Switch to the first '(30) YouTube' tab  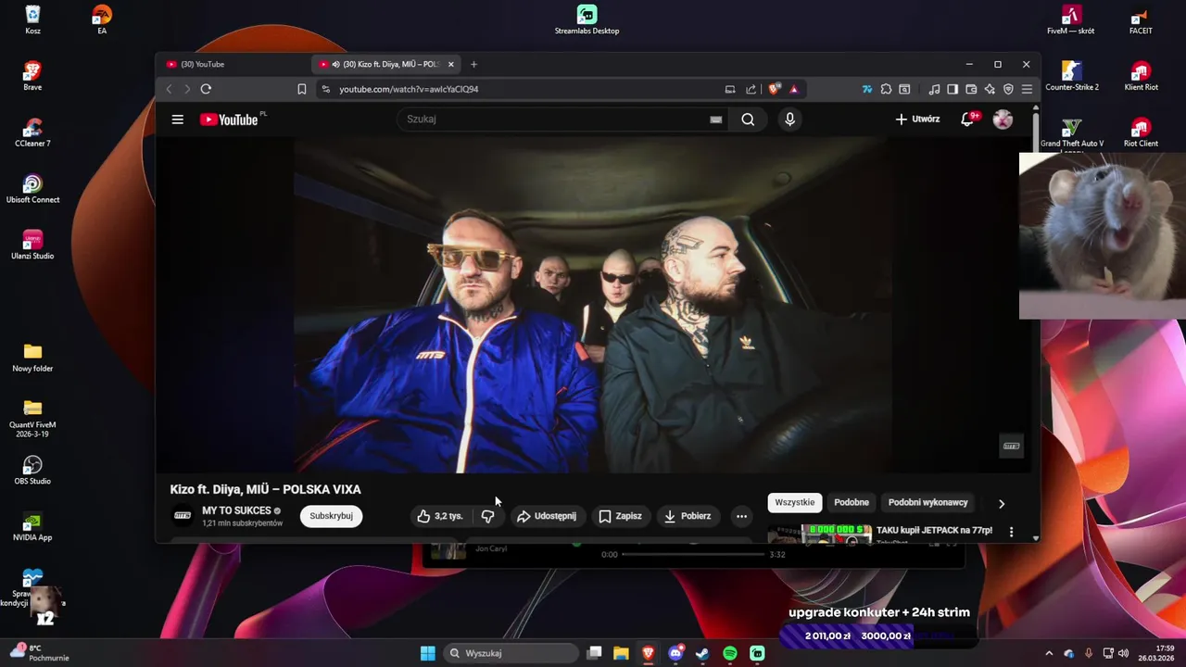232,64
